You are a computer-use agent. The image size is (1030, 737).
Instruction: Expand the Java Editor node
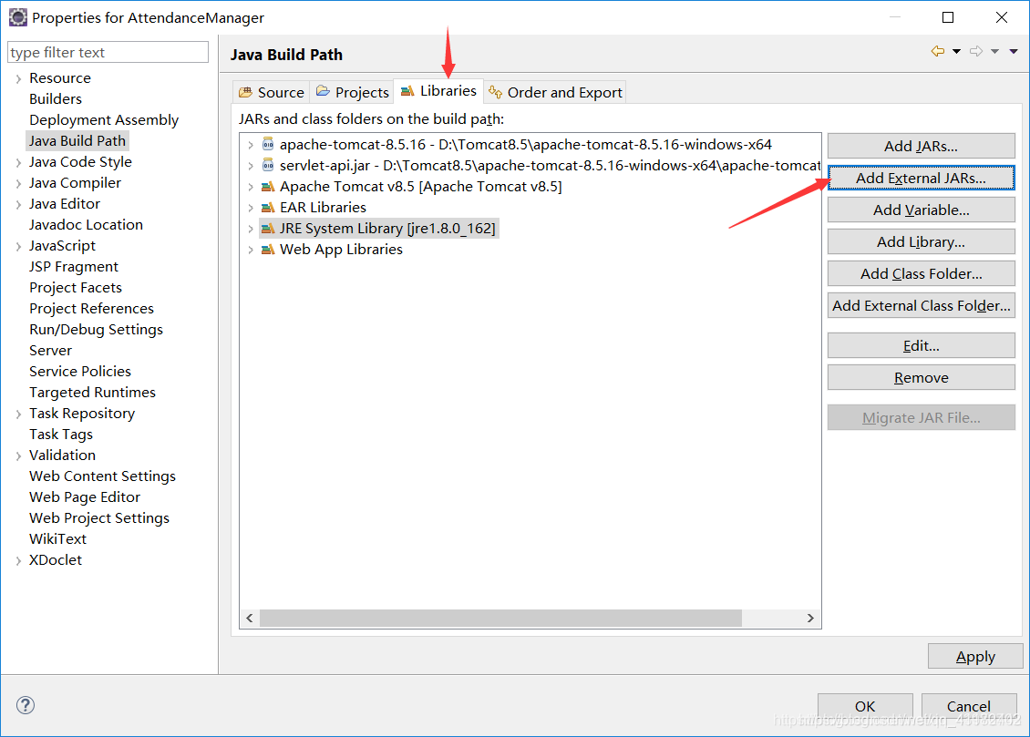click(x=18, y=205)
